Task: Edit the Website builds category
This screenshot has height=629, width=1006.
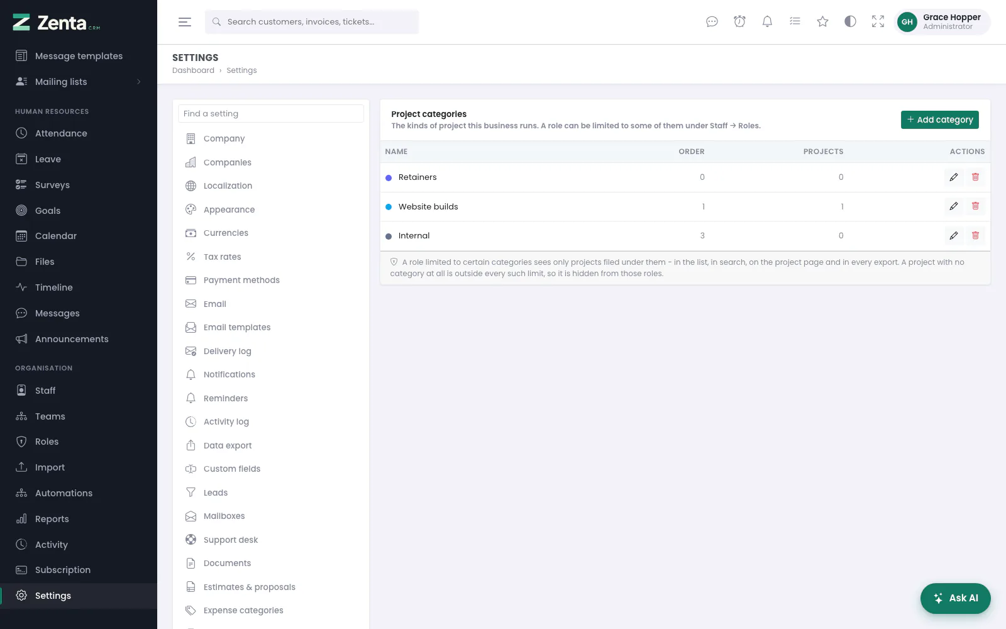Action: click(954, 206)
